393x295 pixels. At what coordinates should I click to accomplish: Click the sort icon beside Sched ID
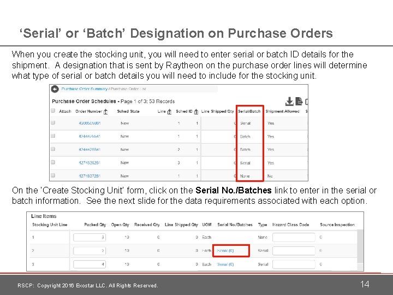pos(196,111)
